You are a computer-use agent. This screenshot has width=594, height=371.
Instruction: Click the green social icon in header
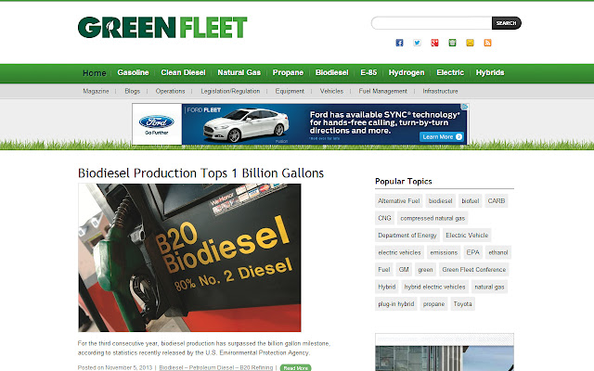click(453, 43)
